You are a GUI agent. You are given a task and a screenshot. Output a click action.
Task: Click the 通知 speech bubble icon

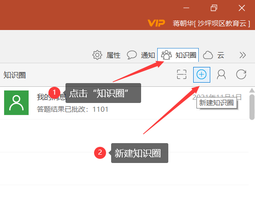tap(132, 55)
